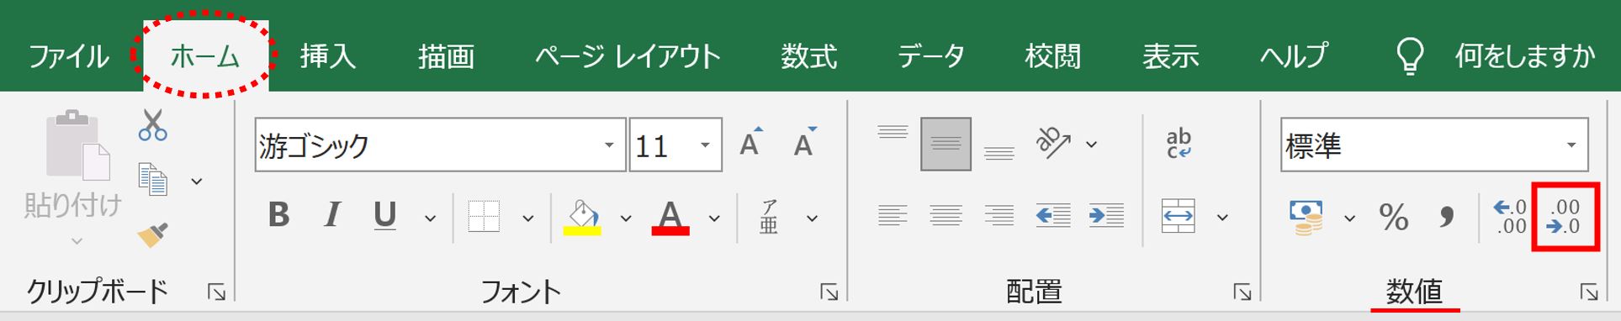Open the 配置 dialog launcher
This screenshot has width=1621, height=321.
pos(1242,292)
